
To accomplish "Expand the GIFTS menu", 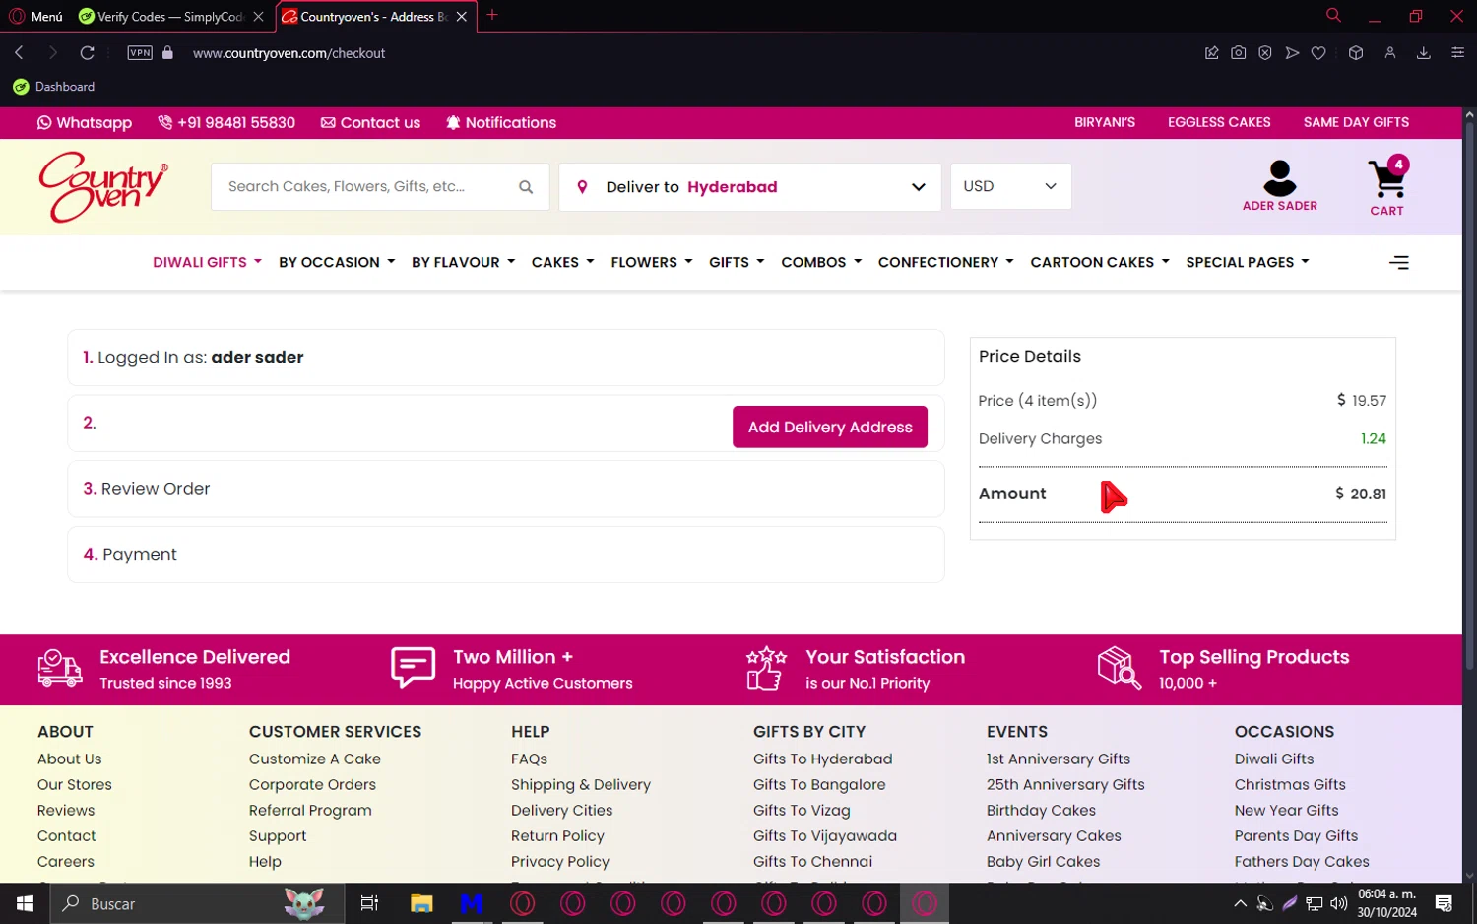I will coord(737,262).
